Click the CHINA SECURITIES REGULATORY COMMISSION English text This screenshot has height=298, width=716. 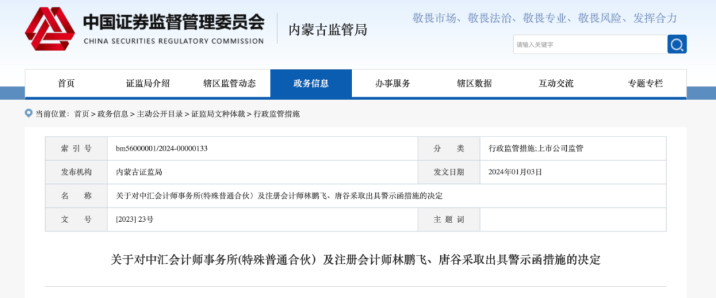pyautogui.click(x=174, y=41)
